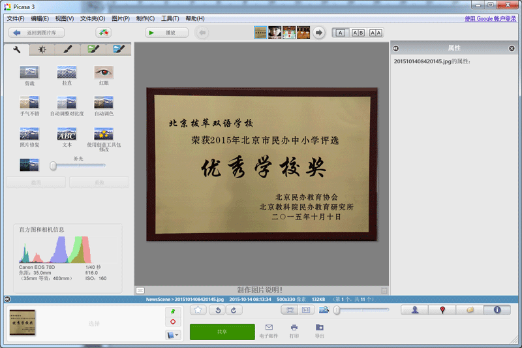Select the fourth orange thumbnail in the top strip

[303, 33]
